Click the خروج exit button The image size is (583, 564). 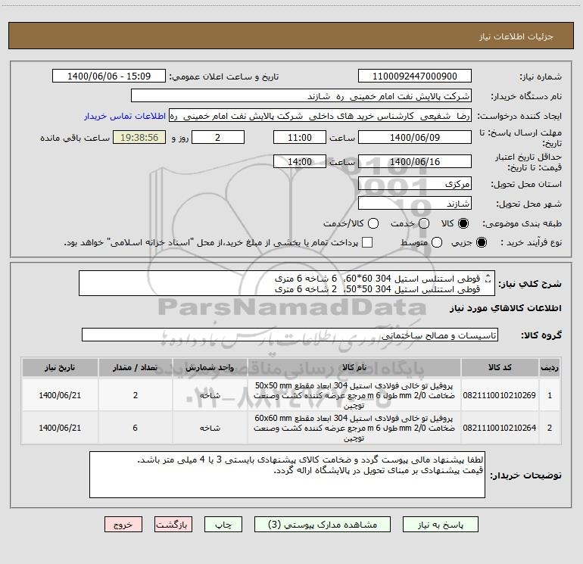(x=123, y=524)
